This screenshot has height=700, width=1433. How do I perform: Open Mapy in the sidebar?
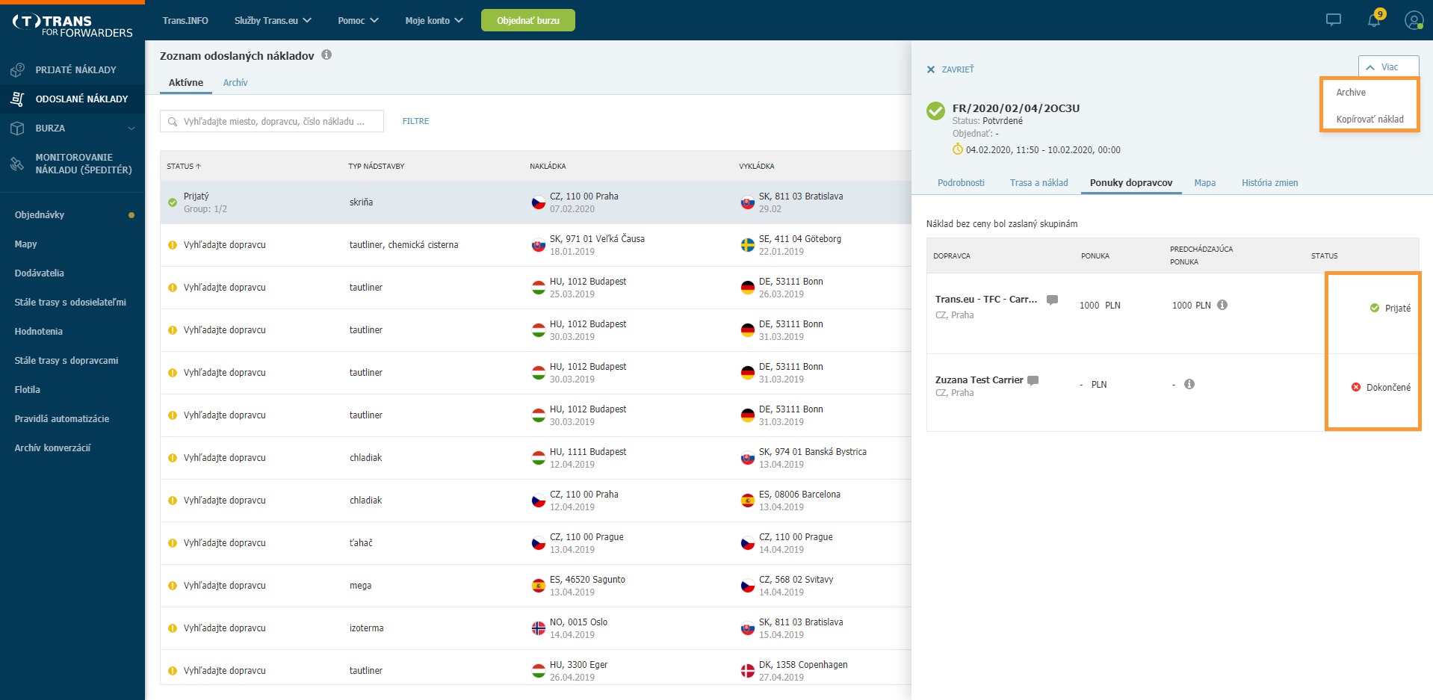click(x=25, y=244)
